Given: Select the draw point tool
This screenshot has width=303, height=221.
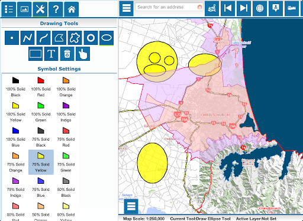Looking at the screenshot, I should click(x=12, y=38).
